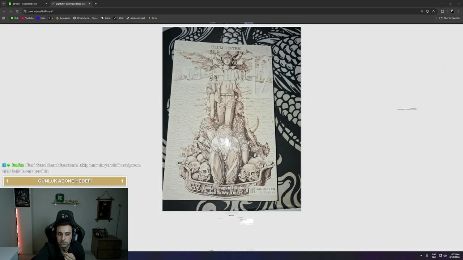Open the Kick bookmark
The image size is (463, 260).
pyautogui.click(x=14, y=18)
